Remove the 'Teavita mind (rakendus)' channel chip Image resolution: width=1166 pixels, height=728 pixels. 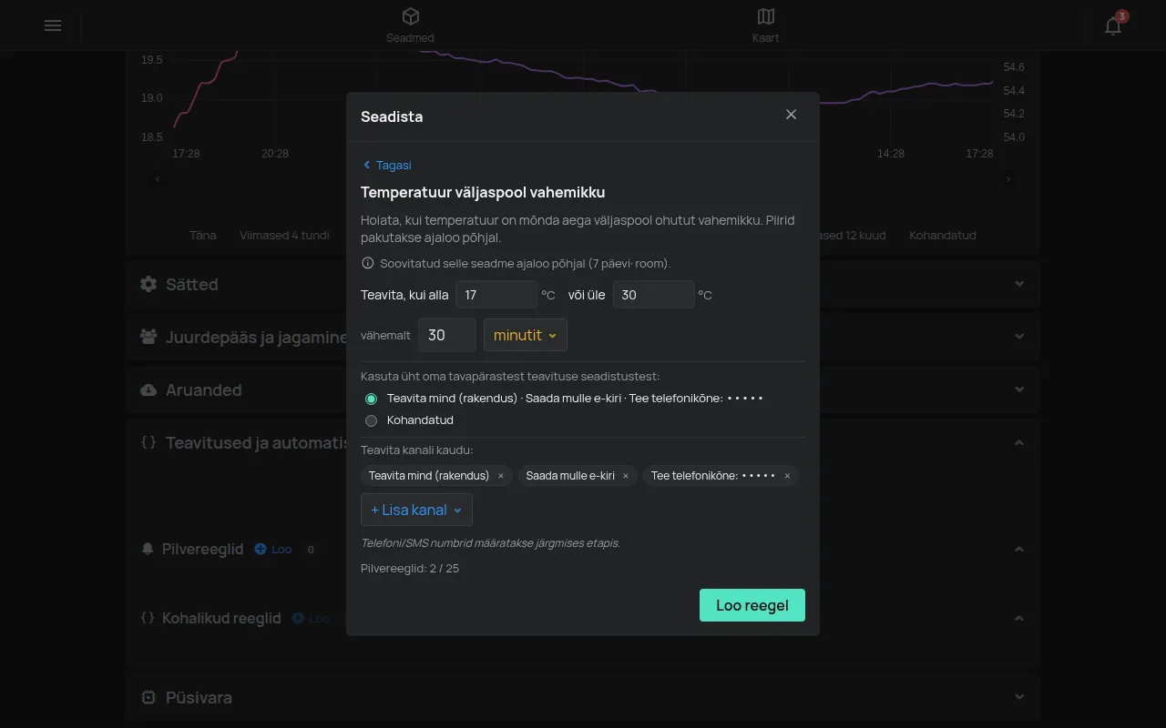coord(501,476)
